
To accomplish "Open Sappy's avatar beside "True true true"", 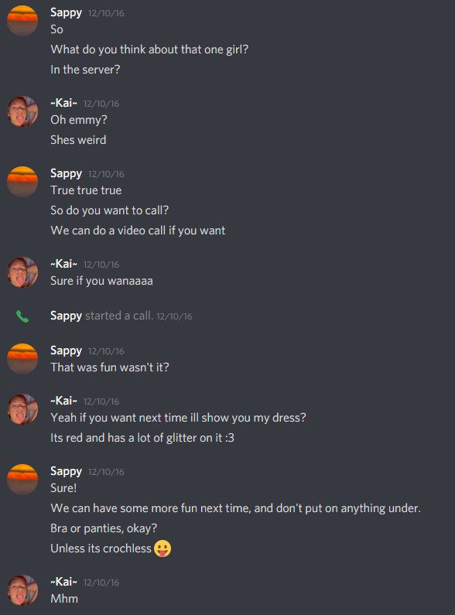I will click(22, 182).
